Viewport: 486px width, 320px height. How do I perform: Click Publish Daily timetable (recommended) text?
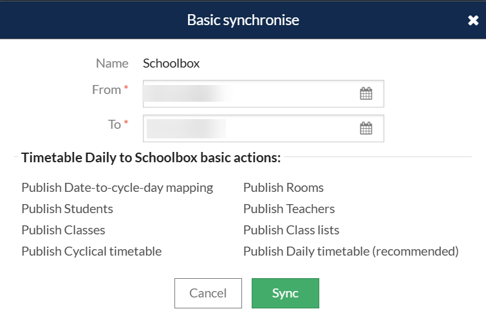[351, 252]
